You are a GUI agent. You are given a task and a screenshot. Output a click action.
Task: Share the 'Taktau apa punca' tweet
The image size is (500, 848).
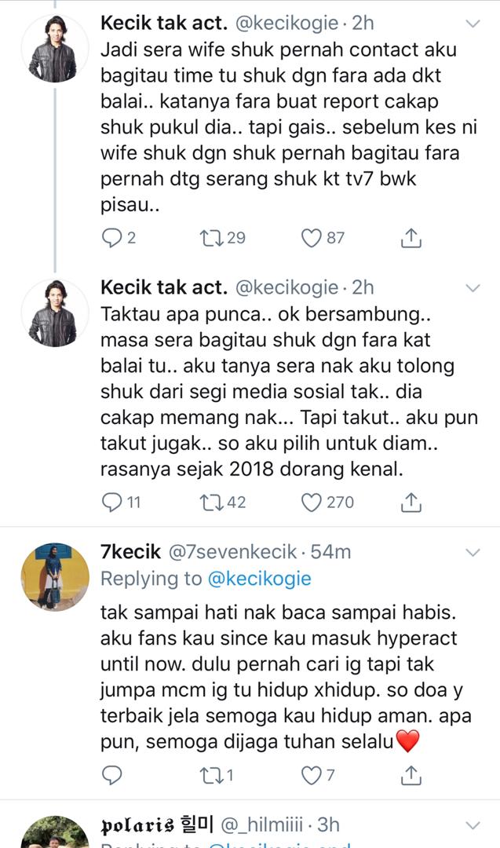tap(412, 502)
